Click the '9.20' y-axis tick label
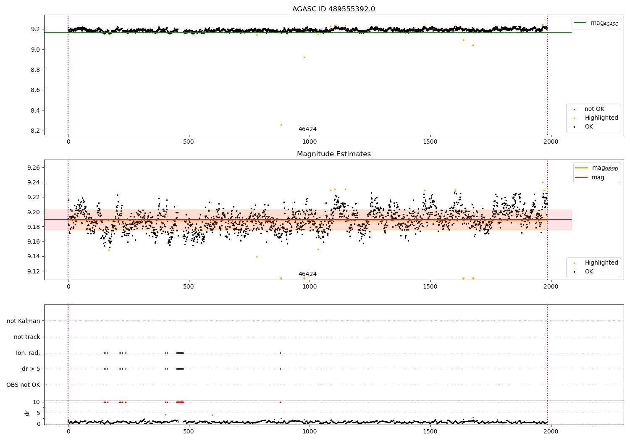 point(34,212)
